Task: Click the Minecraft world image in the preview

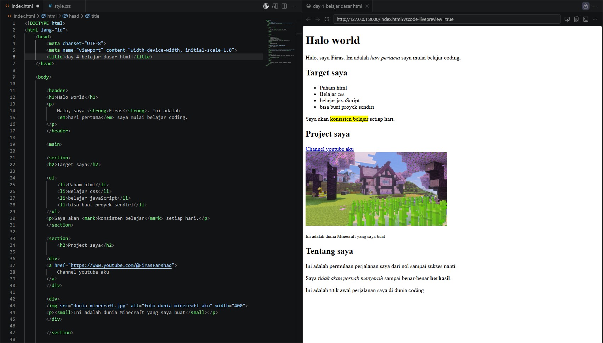Action: [376, 189]
